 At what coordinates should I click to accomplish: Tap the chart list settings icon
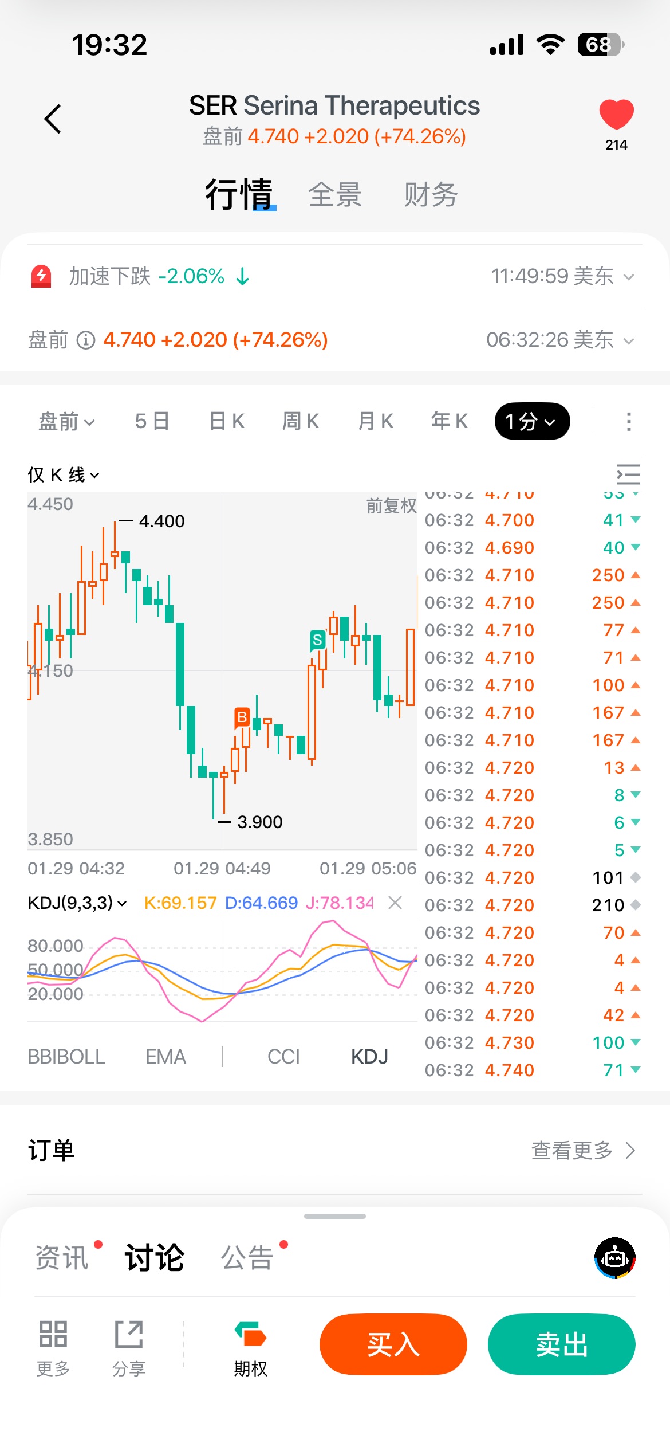[628, 474]
